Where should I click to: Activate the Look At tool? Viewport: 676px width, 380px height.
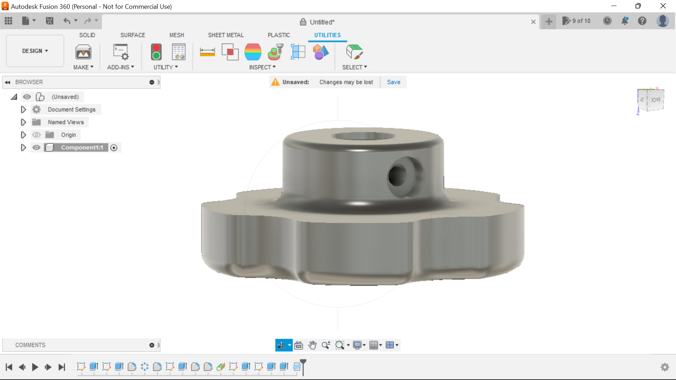pos(299,345)
